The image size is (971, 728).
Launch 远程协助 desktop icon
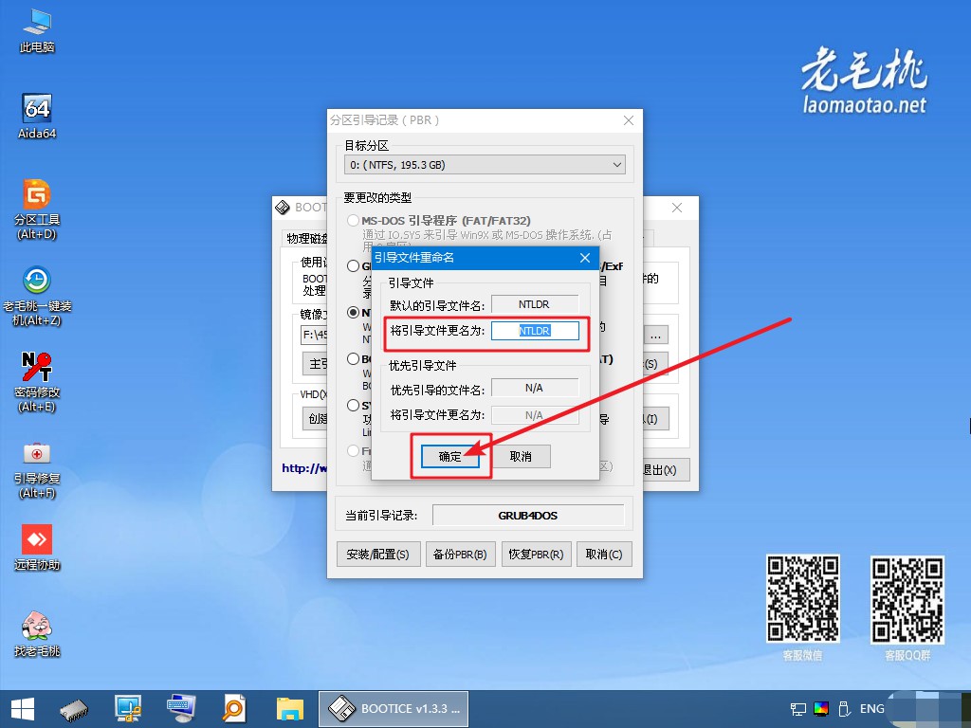(37, 547)
